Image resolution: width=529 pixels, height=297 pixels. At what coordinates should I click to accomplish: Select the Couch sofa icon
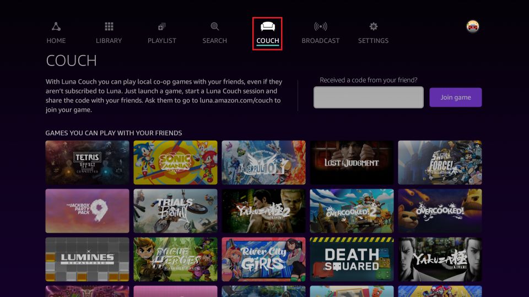coord(268,26)
